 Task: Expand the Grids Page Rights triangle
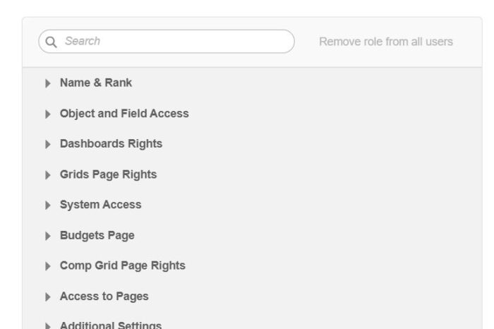click(x=48, y=174)
